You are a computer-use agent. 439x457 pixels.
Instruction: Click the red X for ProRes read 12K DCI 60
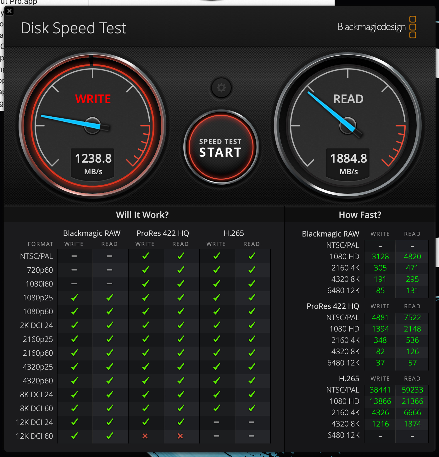(x=180, y=436)
